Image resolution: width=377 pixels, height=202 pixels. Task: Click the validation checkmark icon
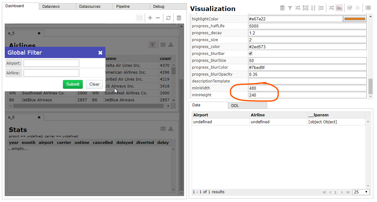pos(349,8)
